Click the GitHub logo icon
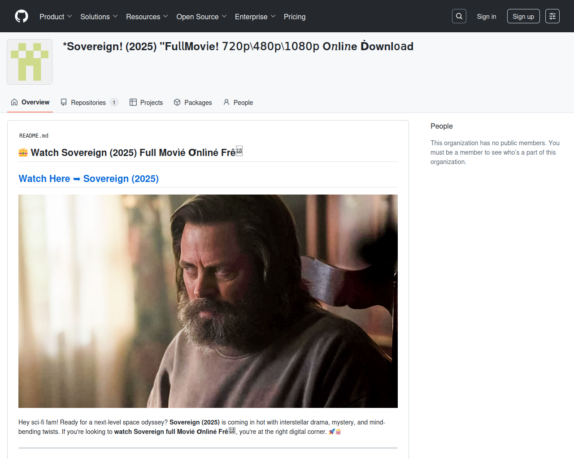The image size is (574, 459). point(22,16)
